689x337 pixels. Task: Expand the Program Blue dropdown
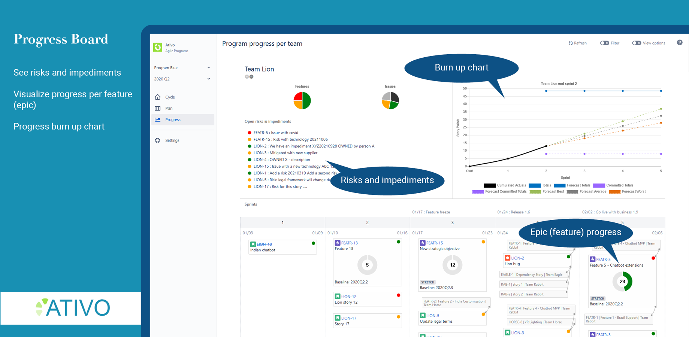(x=182, y=68)
